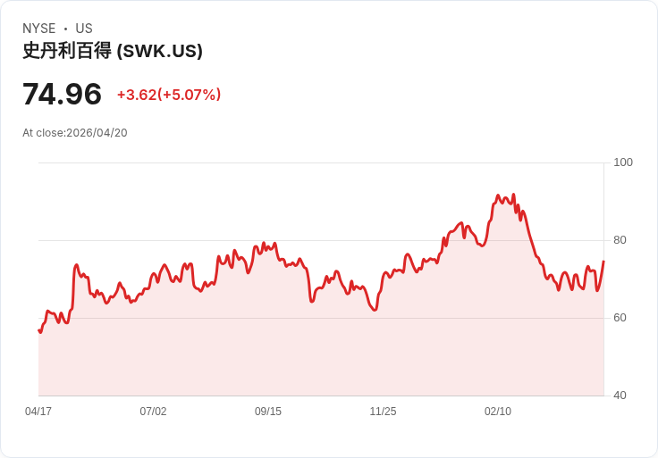
Task: Click the 80 value on the price axis
Action: 620,240
